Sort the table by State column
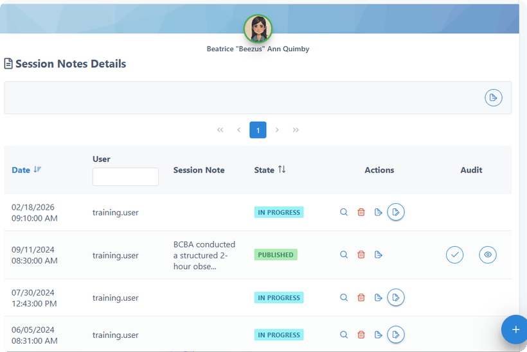 point(269,170)
